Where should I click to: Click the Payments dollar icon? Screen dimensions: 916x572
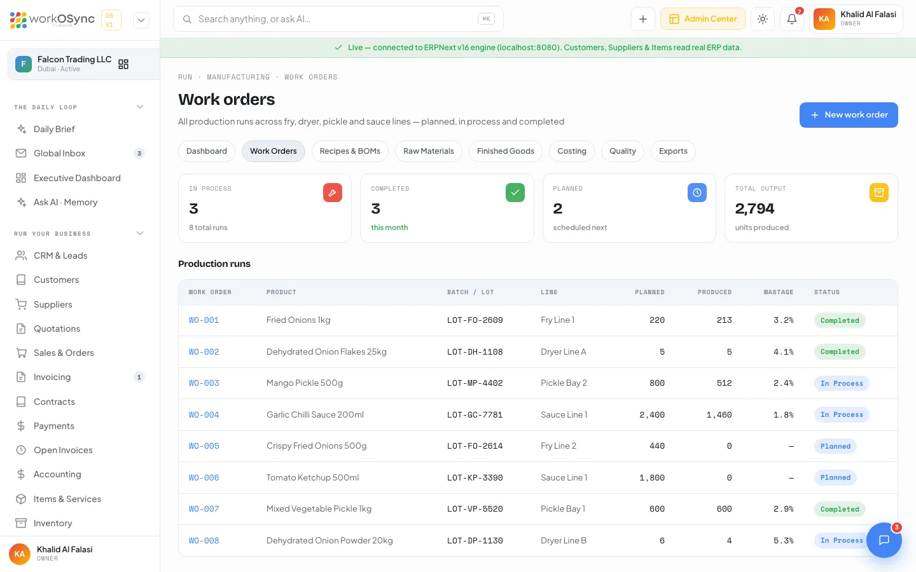click(x=21, y=426)
